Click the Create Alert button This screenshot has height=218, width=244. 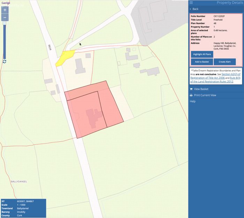225,62
